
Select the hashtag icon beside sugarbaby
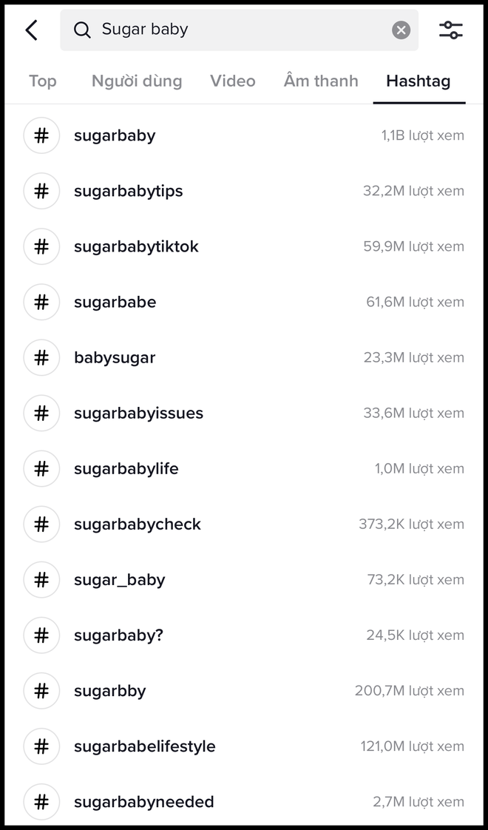coord(41,135)
